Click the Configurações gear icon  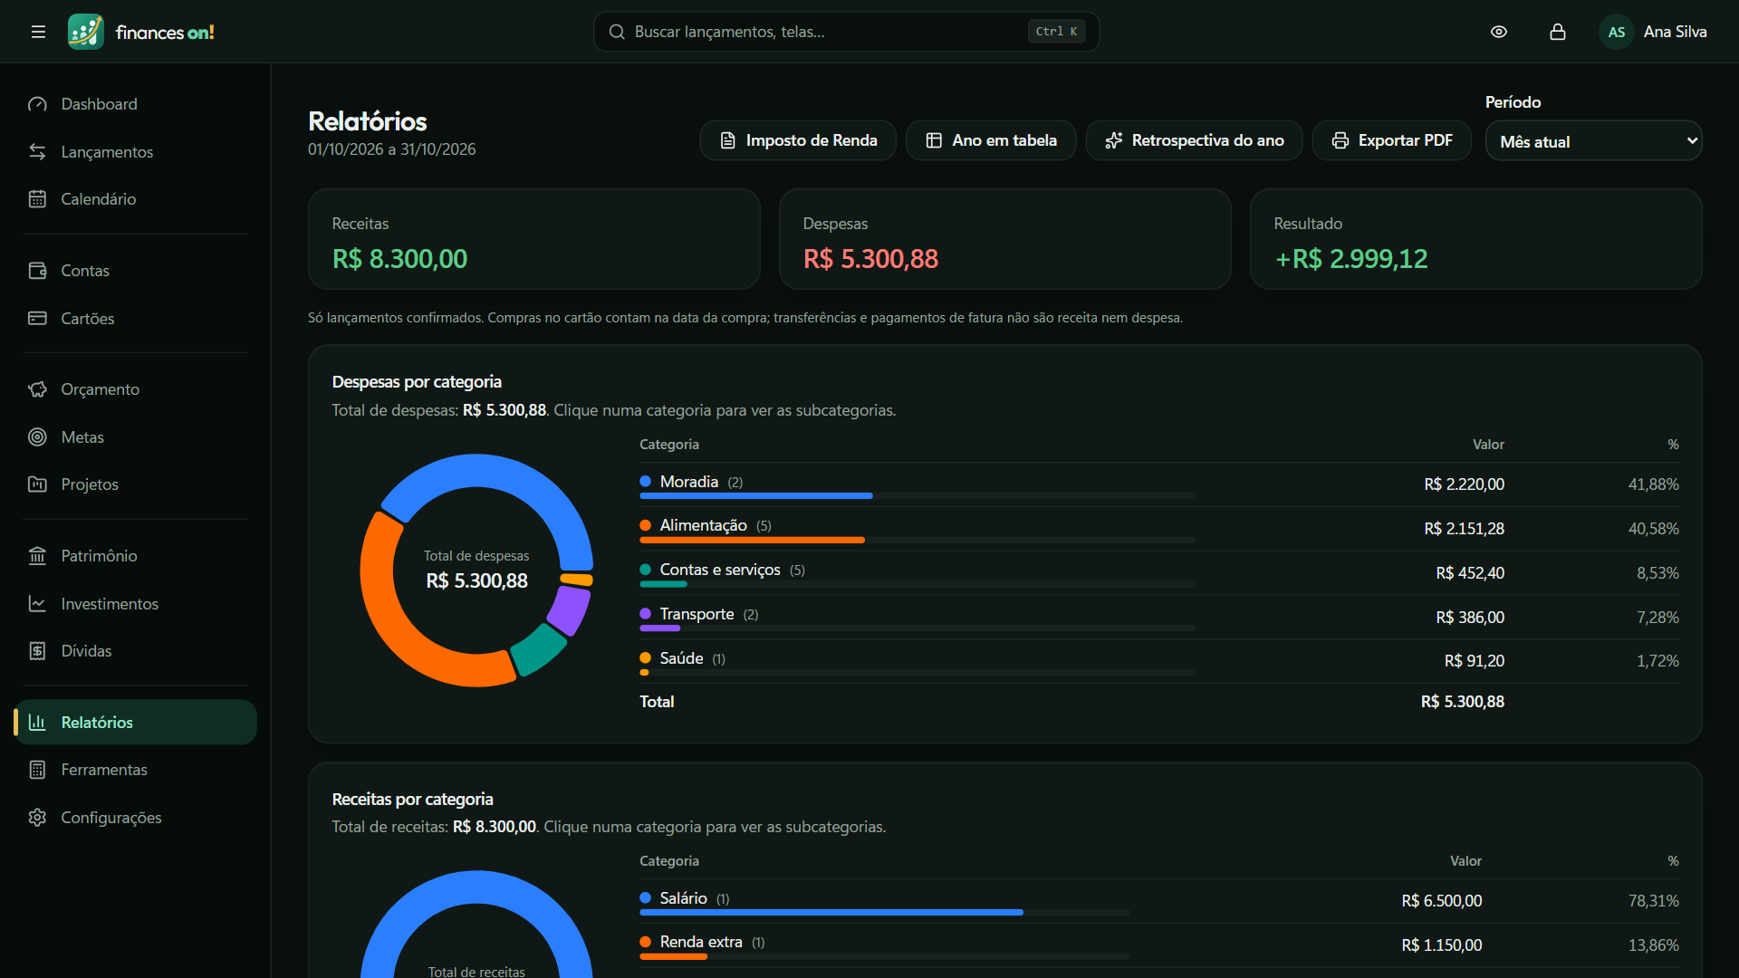(37, 817)
